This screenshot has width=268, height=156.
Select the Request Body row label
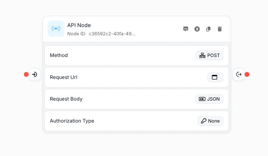coord(66,99)
